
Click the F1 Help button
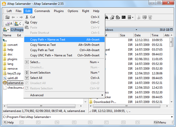[8, 122]
